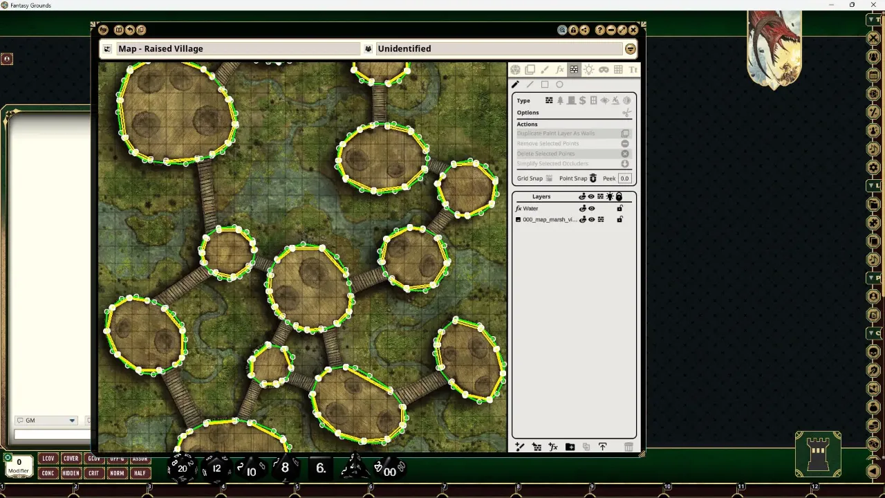Click the share icon in window header
The width and height of the screenshot is (885, 498).
point(584,30)
